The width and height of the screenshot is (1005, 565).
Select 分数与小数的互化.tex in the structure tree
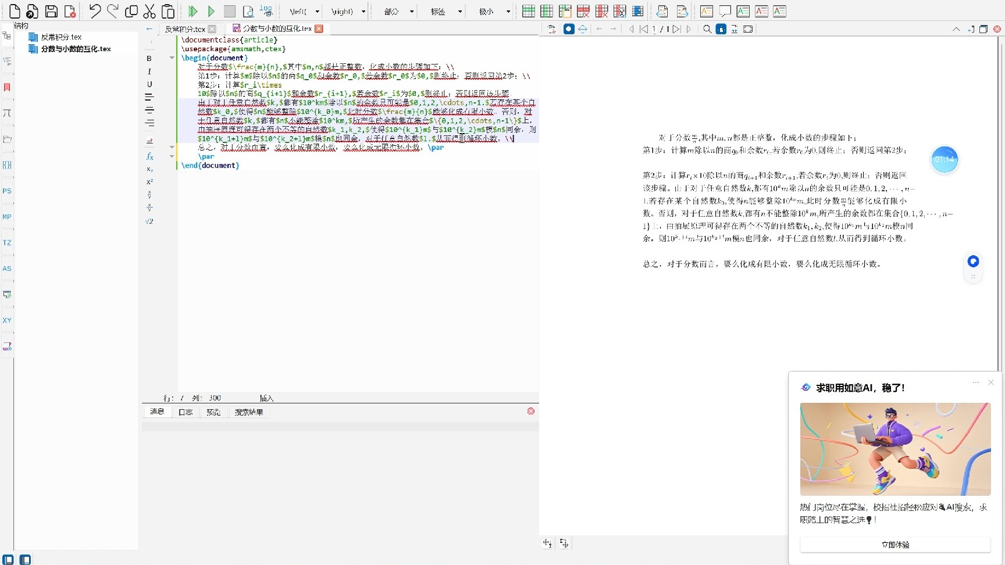[76, 49]
